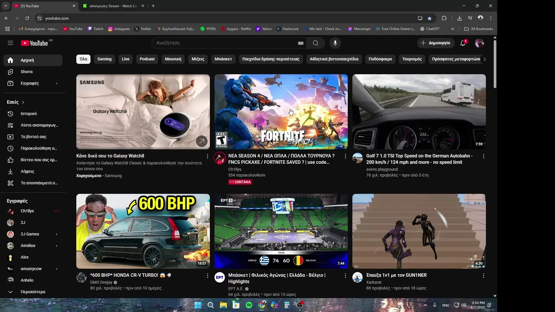Open the Ch1llys subscription channel
This screenshot has width=555, height=312.
pos(33,211)
